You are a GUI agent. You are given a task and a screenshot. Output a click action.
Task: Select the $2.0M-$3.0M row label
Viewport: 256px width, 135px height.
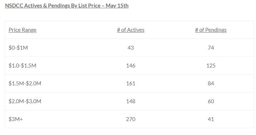click(25, 101)
